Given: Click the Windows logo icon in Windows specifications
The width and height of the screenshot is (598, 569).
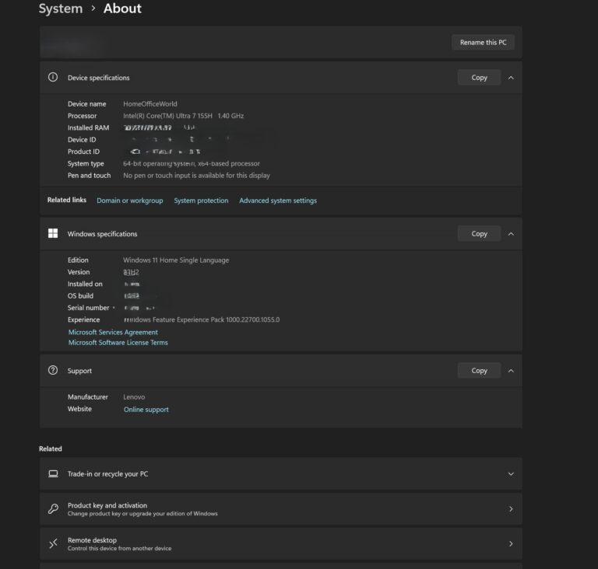Looking at the screenshot, I should [53, 234].
